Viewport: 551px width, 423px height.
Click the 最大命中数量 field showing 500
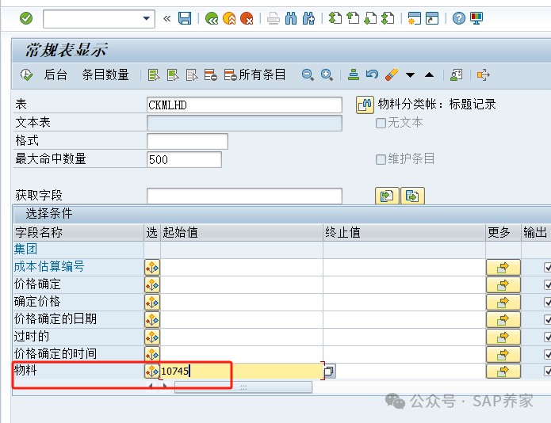pyautogui.click(x=184, y=159)
